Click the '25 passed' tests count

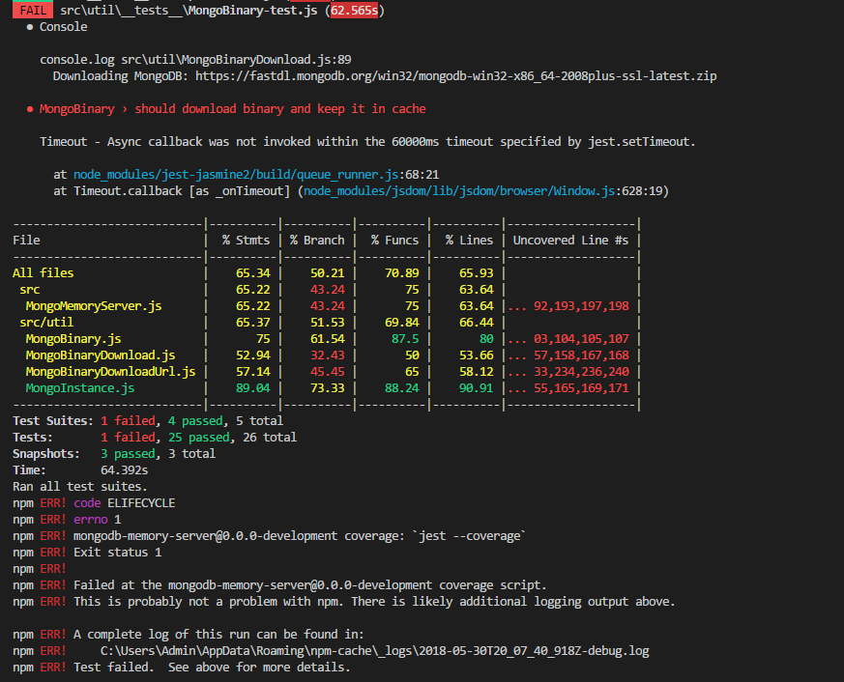(x=198, y=438)
